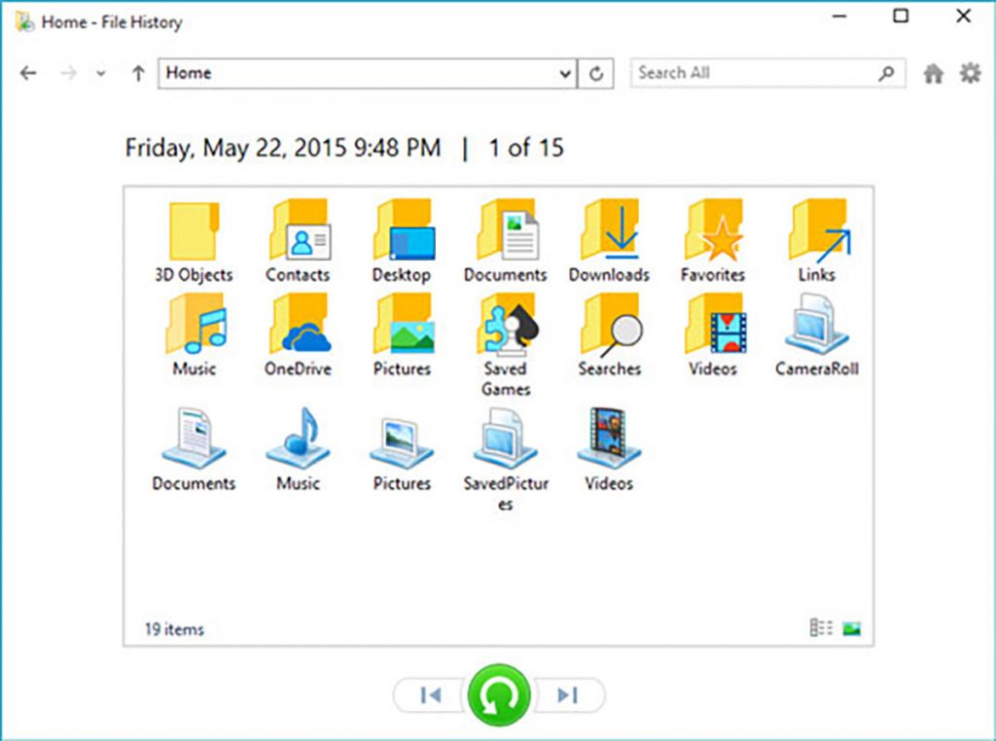Click the home icon in the toolbar
The image size is (996, 741).
point(933,73)
